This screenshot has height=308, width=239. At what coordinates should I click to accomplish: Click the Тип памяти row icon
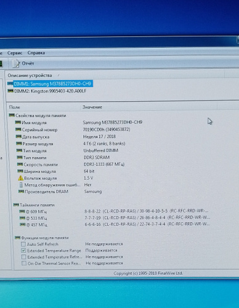20,157
